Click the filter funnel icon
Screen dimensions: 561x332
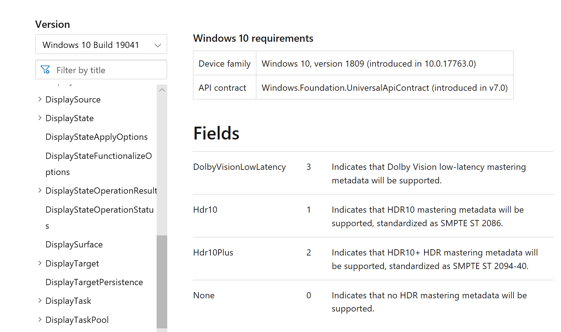[45, 70]
